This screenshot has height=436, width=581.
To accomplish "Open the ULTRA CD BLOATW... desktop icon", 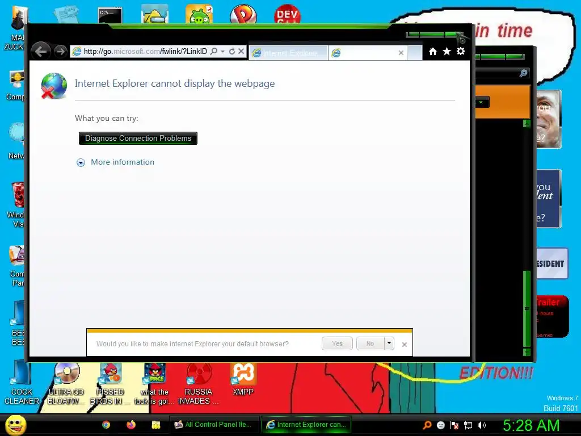I will [x=66, y=384].
